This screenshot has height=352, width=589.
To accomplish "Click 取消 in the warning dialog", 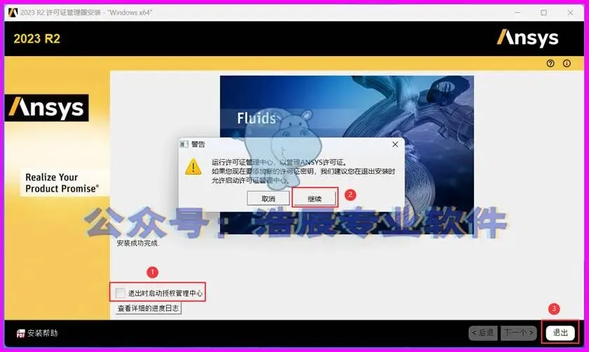I will pyautogui.click(x=268, y=198).
